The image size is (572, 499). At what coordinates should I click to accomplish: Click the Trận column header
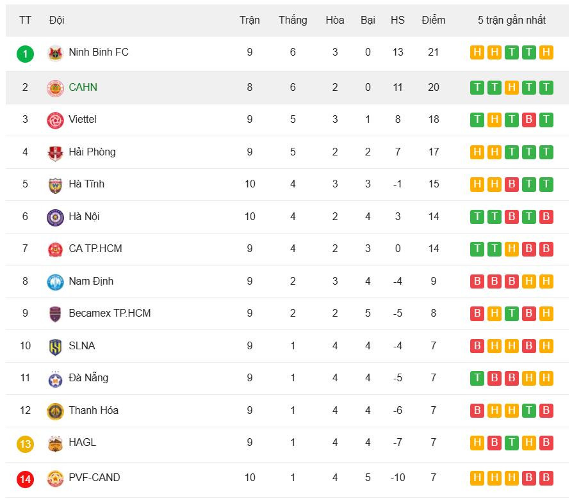coord(249,20)
